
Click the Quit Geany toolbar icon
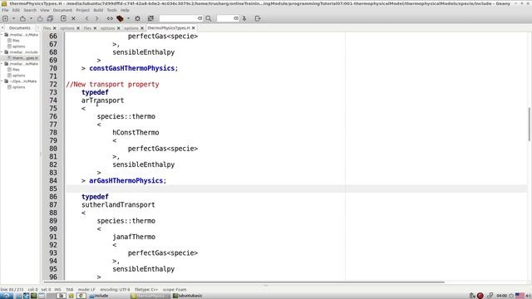pyautogui.click(x=258, y=18)
